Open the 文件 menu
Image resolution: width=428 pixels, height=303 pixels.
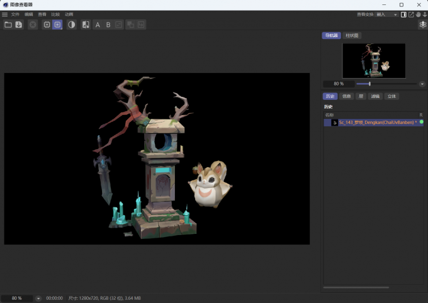tap(15, 14)
